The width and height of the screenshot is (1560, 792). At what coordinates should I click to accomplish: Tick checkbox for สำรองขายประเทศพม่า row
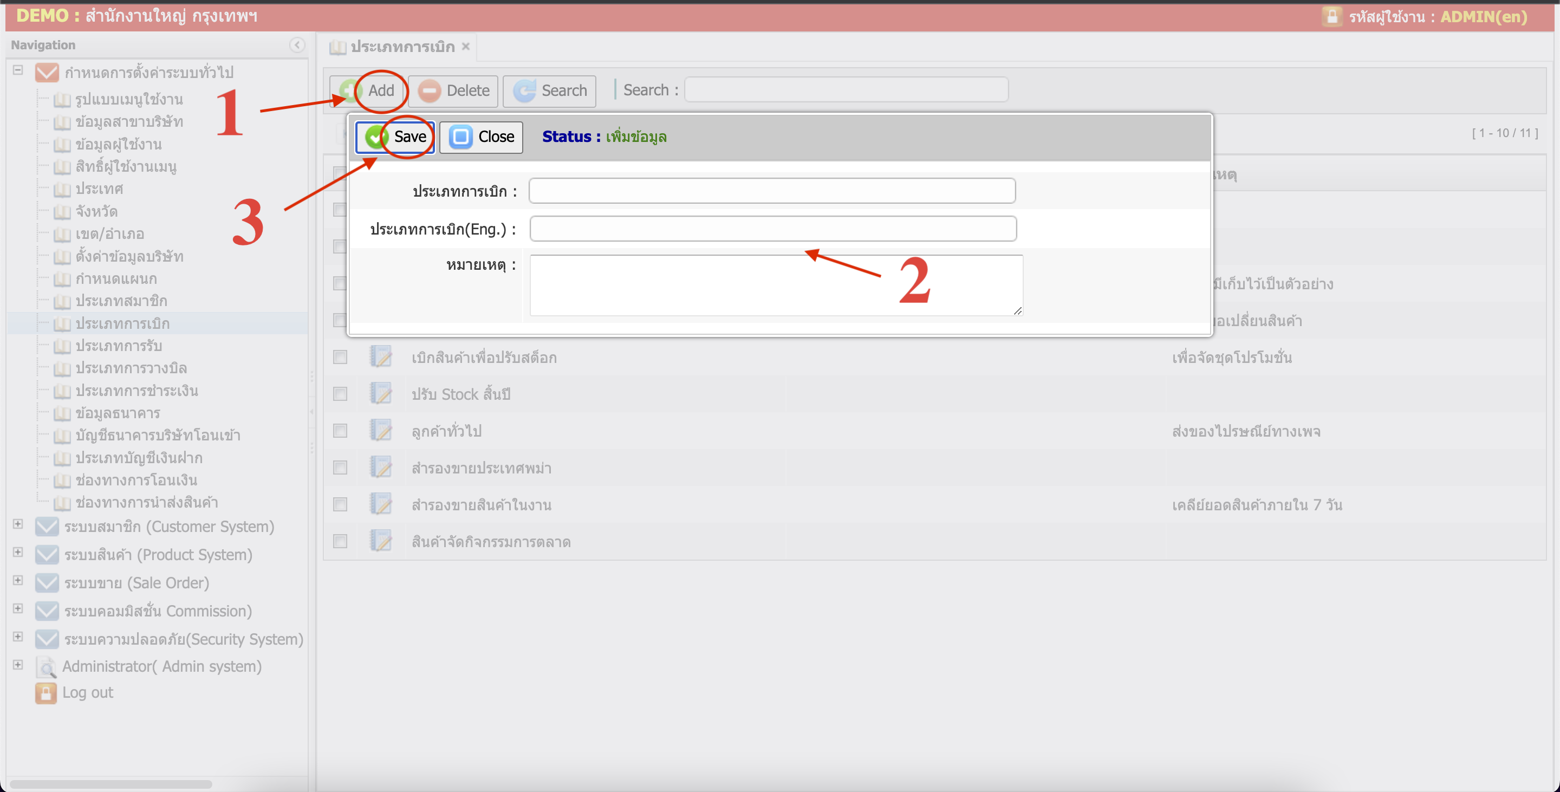point(340,468)
